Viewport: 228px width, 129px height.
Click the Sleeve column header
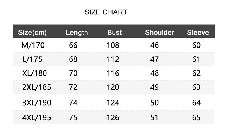tap(198, 32)
